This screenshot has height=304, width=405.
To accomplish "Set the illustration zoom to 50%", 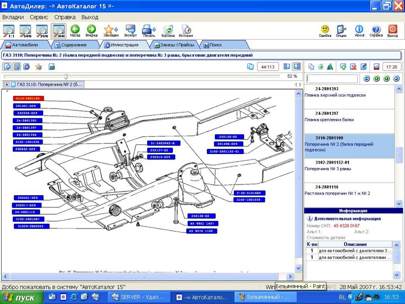I will point(26,31).
